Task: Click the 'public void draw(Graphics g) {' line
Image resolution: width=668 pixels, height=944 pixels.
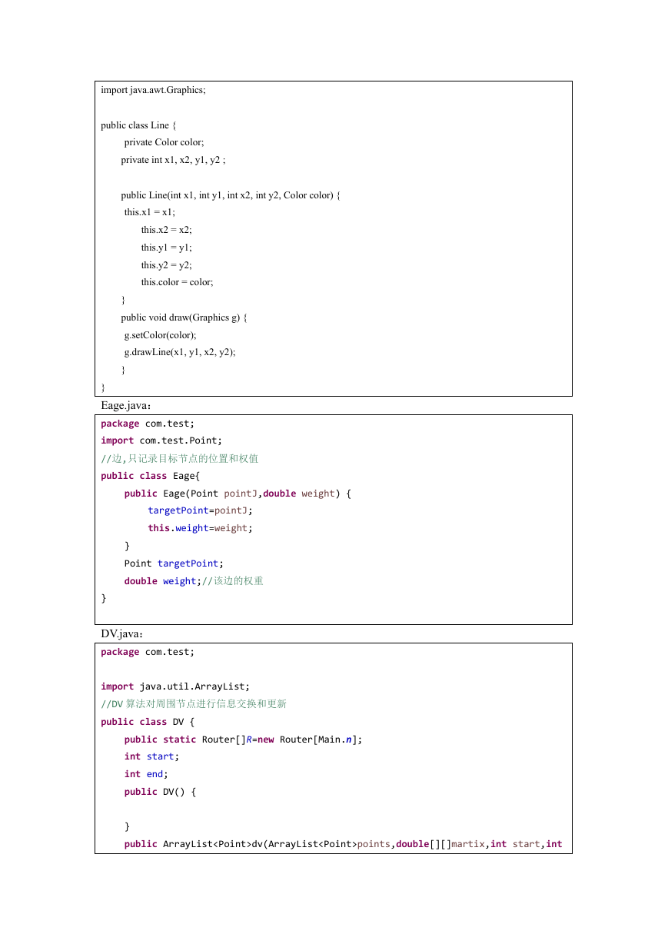Action: tap(184, 317)
